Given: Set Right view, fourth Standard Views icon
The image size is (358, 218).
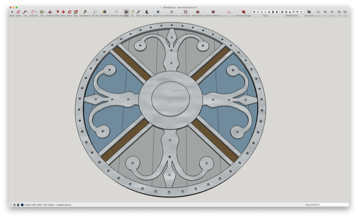Looking at the screenshot, I should [x=294, y=12].
